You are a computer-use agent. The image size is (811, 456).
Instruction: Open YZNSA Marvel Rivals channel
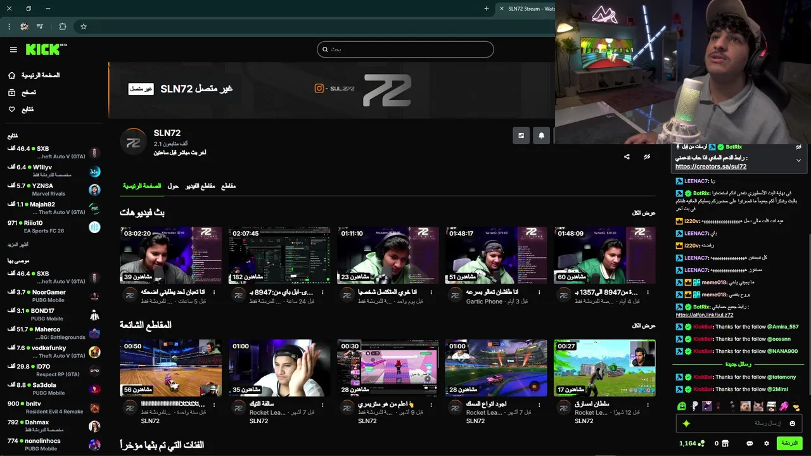54,190
